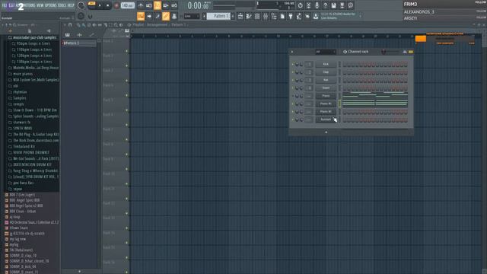Open the FILE menu
This screenshot has width=487, height=274.
5,5
